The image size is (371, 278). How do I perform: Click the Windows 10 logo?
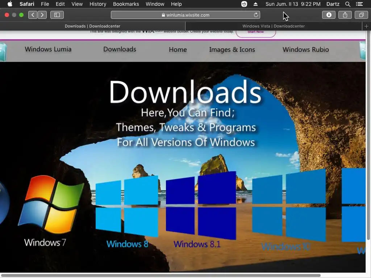coord(289,205)
